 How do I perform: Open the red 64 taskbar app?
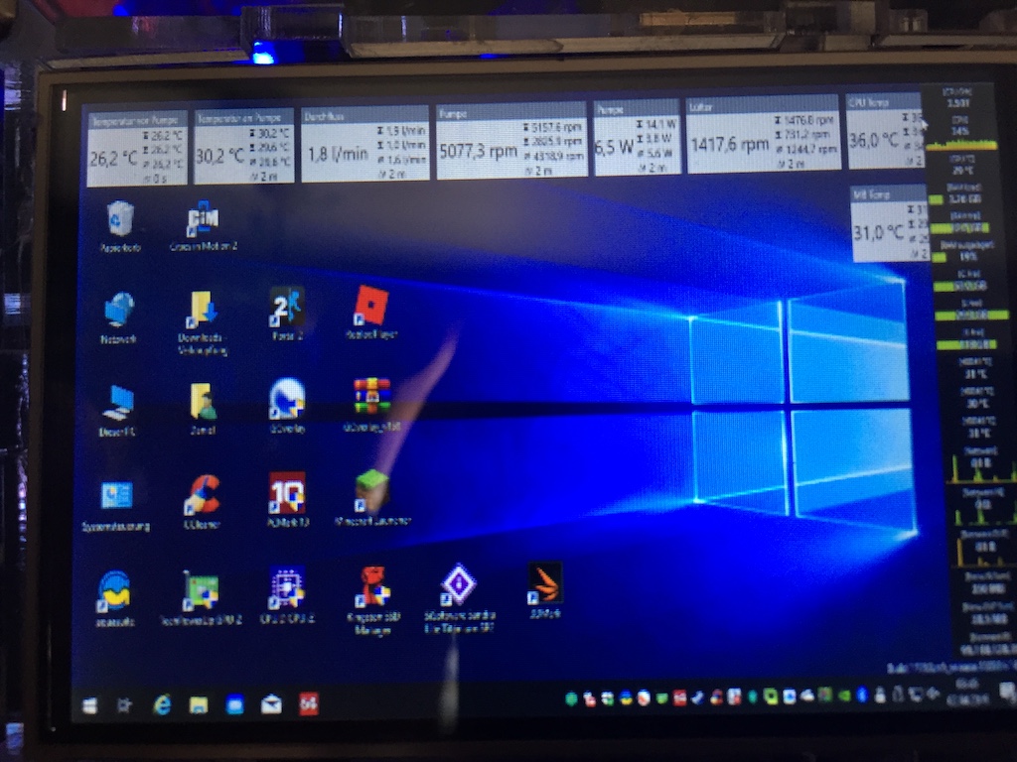click(x=309, y=703)
